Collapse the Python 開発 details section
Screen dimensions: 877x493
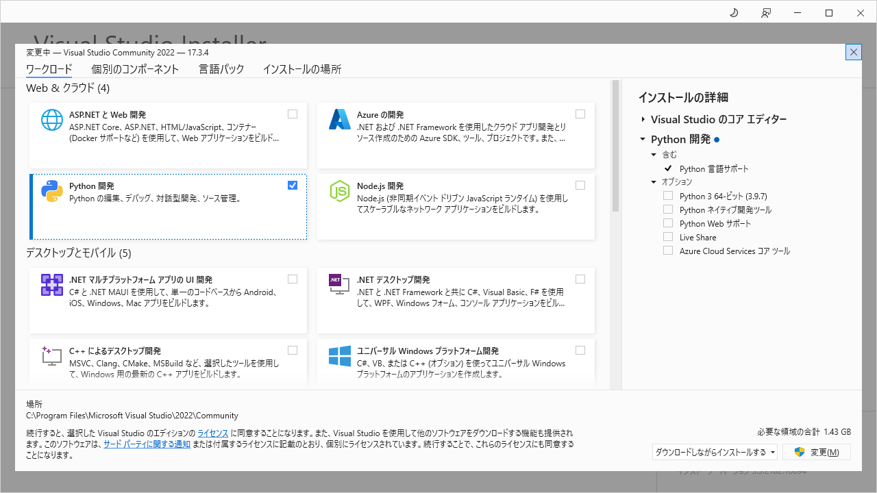pos(643,140)
